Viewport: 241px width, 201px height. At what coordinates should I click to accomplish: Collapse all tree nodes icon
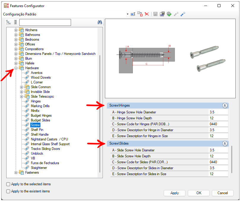(x=15, y=22)
